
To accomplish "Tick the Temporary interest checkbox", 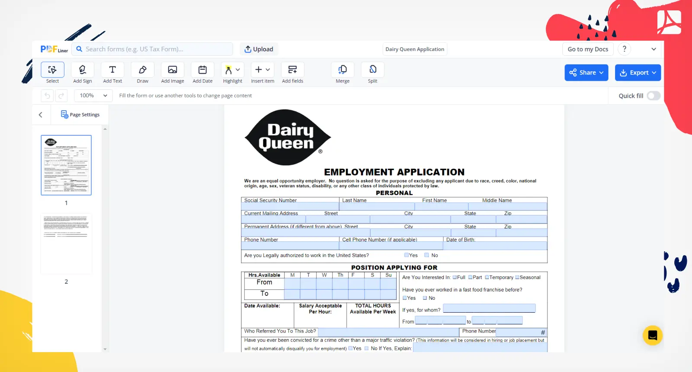I will click(487, 277).
